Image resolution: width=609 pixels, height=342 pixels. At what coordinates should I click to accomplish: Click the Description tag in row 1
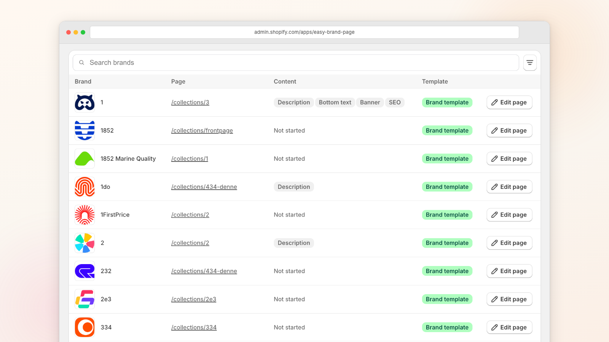[x=294, y=103]
